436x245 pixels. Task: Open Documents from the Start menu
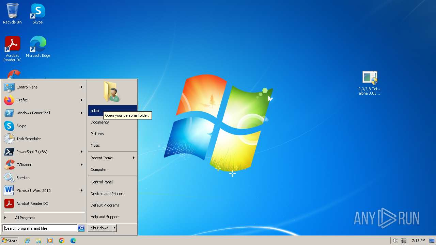tap(112, 122)
